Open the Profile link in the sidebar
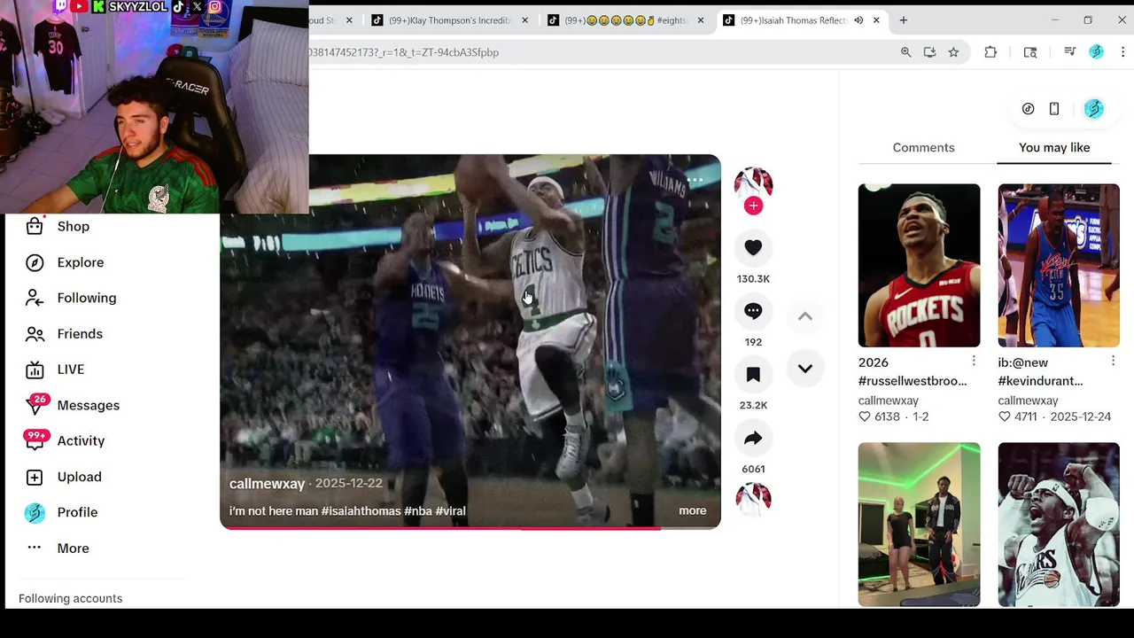 coord(77,512)
